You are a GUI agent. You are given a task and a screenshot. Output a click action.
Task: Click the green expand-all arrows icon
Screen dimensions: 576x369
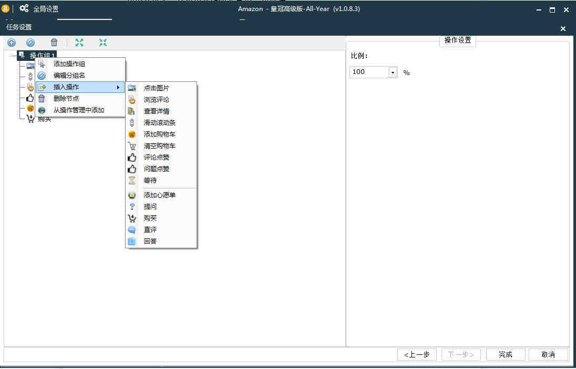(79, 43)
